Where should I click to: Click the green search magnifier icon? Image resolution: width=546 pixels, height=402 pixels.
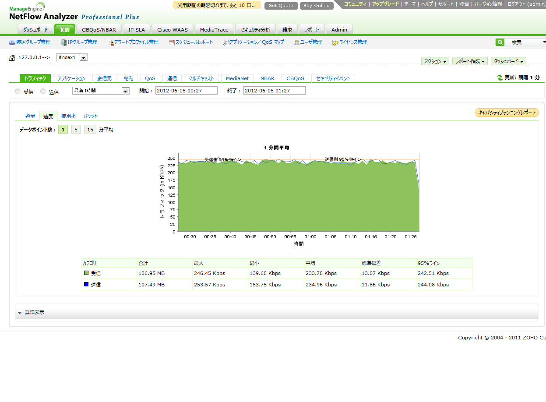[500, 42]
